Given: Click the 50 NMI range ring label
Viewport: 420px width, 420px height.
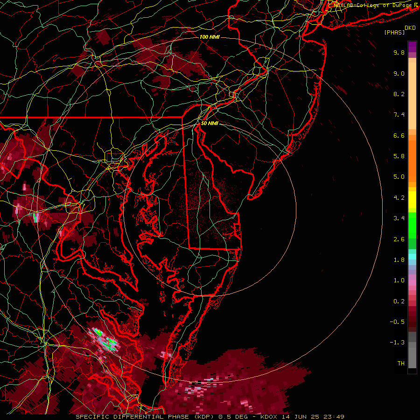Looking at the screenshot, I should [210, 123].
